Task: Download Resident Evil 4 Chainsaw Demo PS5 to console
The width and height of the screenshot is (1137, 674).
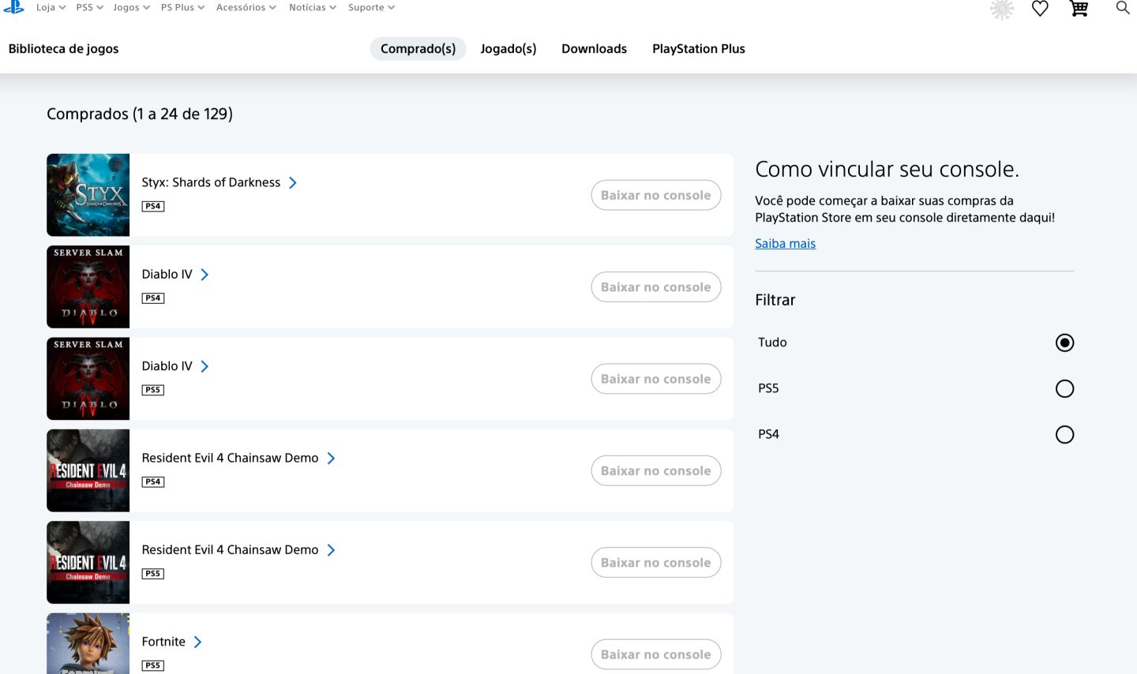Action: click(656, 563)
